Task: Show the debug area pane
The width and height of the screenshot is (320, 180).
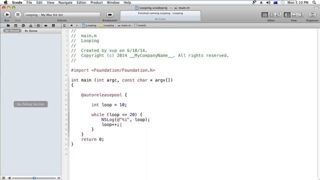Action: (x=294, y=14)
